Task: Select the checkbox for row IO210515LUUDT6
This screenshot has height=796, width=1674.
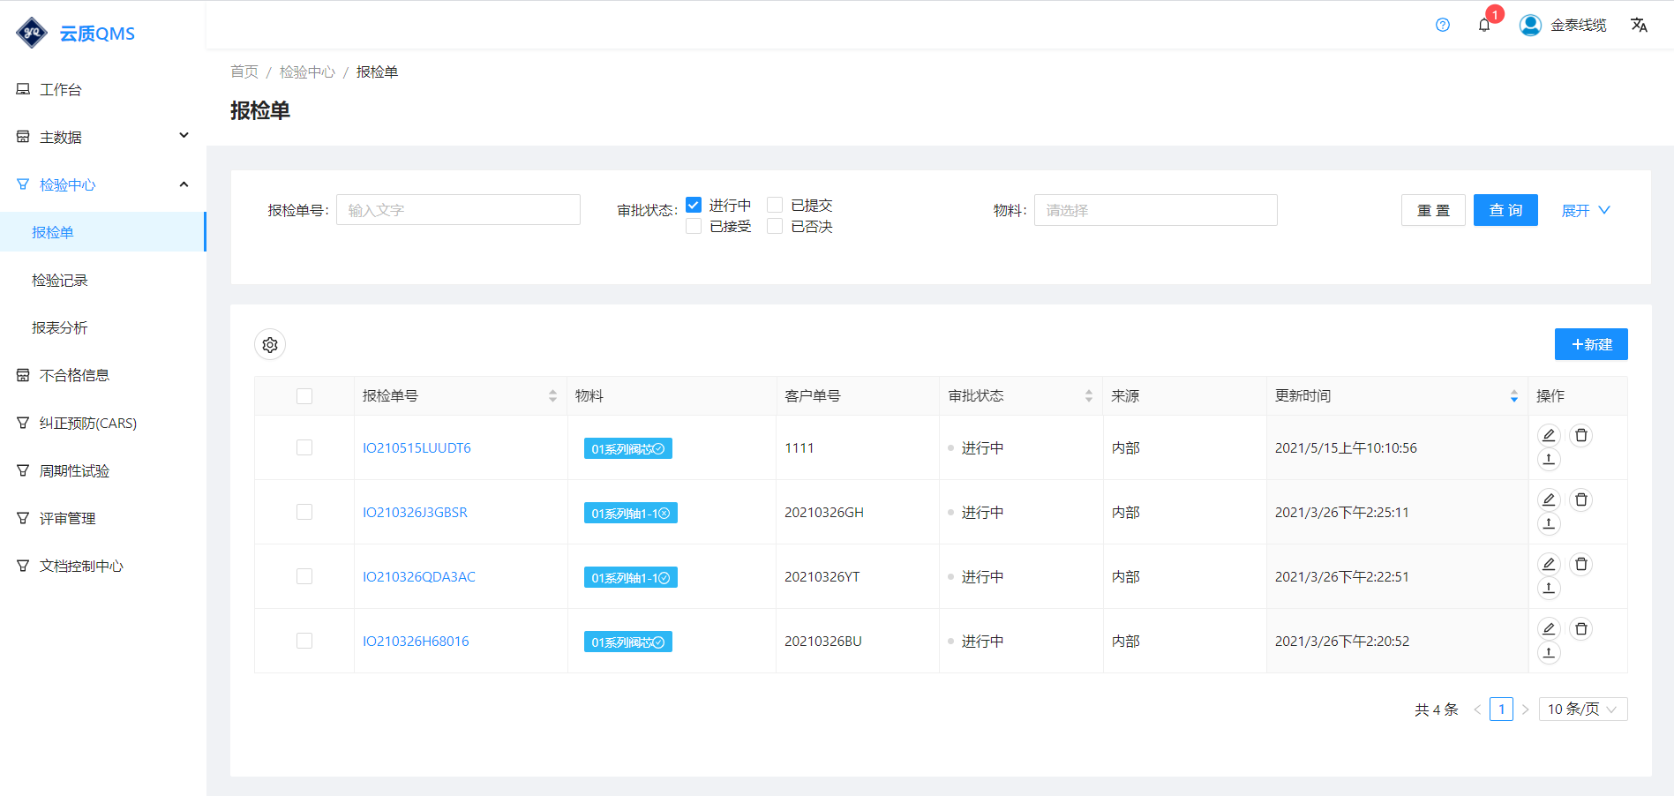Action: 304,447
